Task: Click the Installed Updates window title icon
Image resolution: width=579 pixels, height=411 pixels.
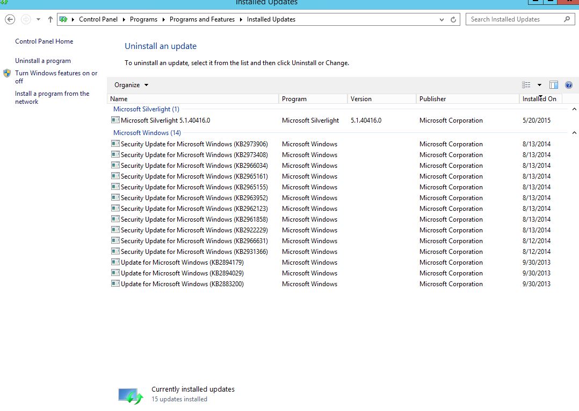Action: [x=4, y=2]
